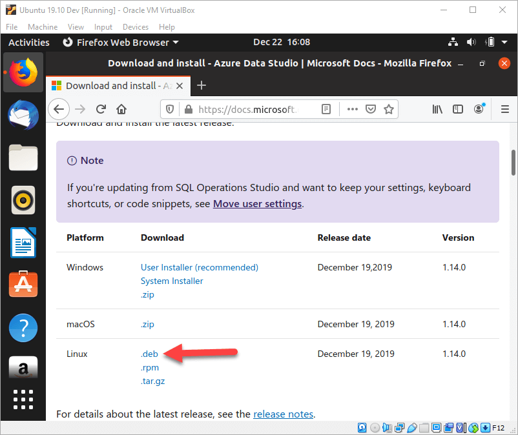Open the VirtualBox View menu
This screenshot has height=435, width=518.
coord(76,27)
